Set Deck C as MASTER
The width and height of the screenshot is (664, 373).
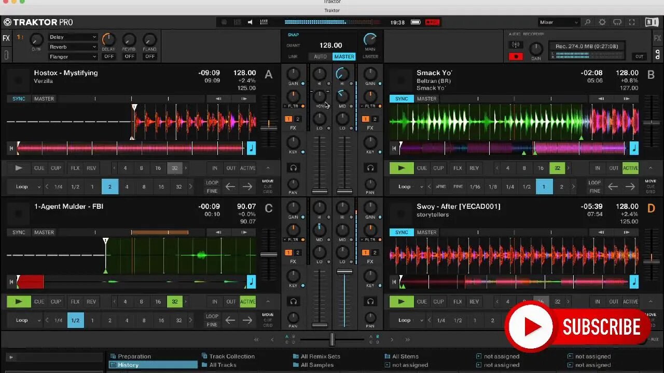coord(44,233)
